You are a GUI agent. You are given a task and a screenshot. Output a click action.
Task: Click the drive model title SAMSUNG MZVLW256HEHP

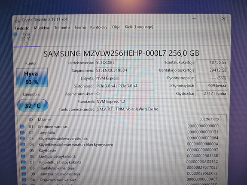tap(121, 54)
